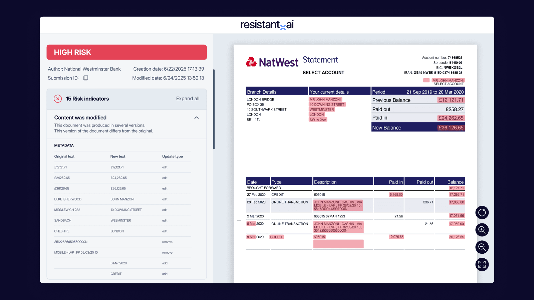Select the IBAN GB49 NWBK 5150 0374 8685 35
The width and height of the screenshot is (534, 300).
point(438,73)
